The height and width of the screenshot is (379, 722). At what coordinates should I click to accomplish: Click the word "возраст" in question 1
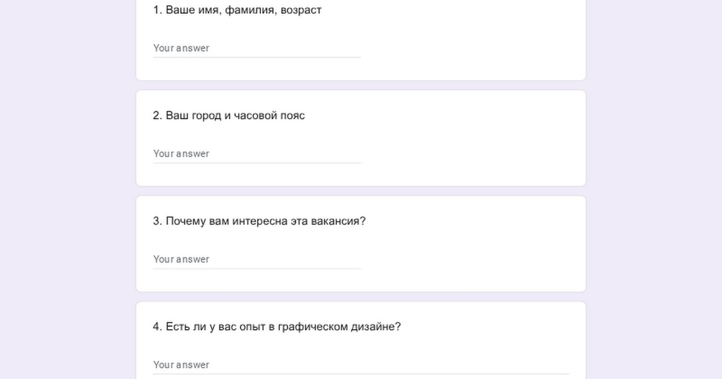[x=301, y=10]
